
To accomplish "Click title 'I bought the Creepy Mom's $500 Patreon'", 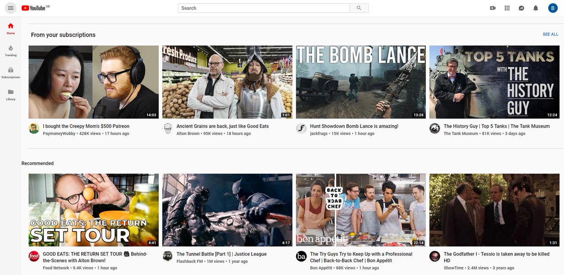I will click(86, 126).
